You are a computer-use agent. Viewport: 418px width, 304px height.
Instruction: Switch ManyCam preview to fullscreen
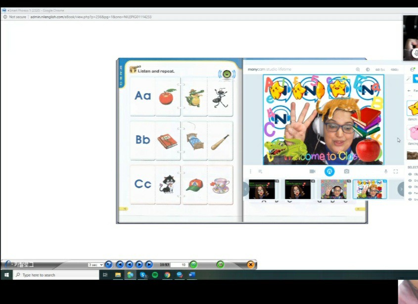tap(396, 171)
